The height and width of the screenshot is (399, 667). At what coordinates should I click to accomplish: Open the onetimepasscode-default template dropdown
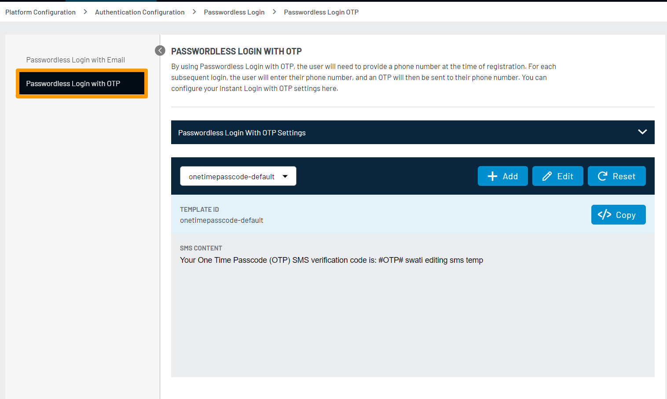pyautogui.click(x=238, y=176)
